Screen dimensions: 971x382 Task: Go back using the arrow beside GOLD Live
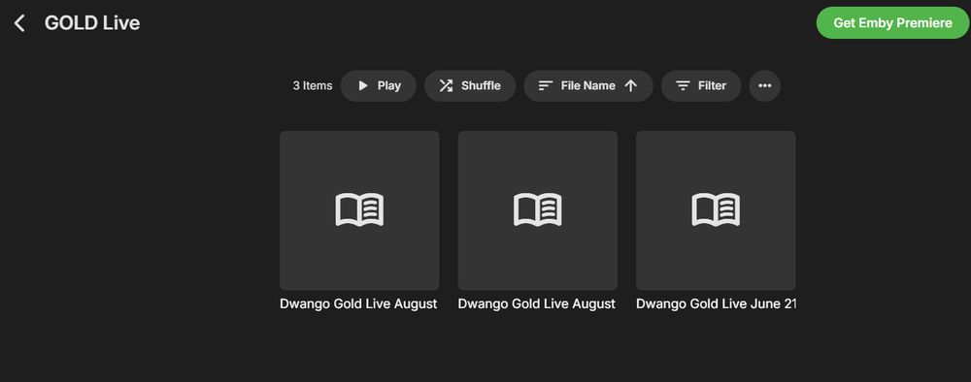point(19,23)
